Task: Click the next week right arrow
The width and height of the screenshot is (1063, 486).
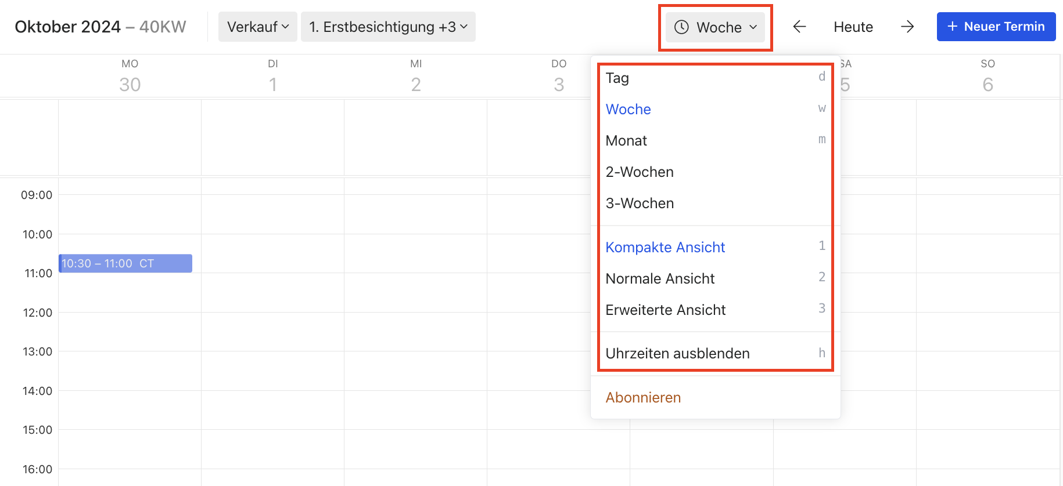Action: pos(907,27)
